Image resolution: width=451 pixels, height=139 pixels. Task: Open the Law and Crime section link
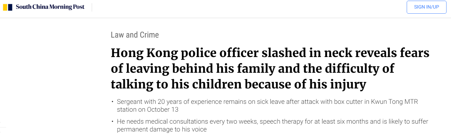135,35
